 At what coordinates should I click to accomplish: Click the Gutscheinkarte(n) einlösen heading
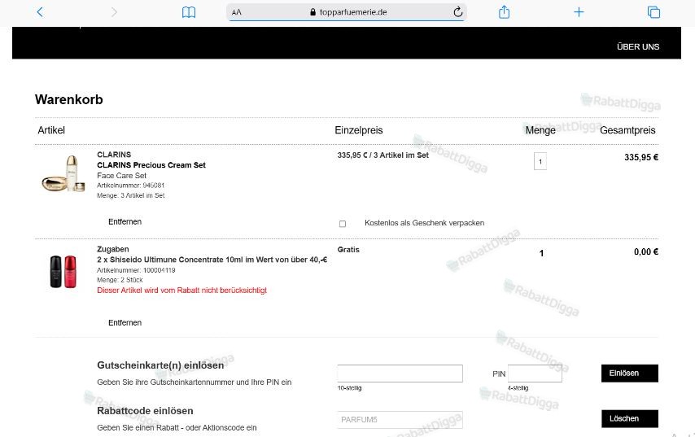(160, 365)
